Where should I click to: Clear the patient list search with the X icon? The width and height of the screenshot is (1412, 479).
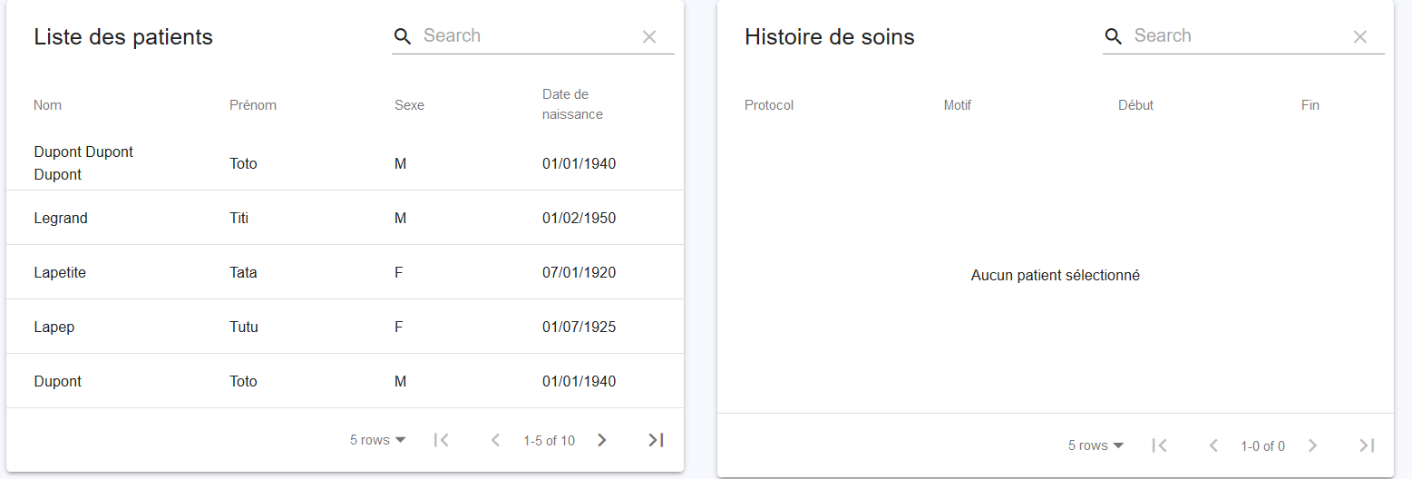point(649,36)
